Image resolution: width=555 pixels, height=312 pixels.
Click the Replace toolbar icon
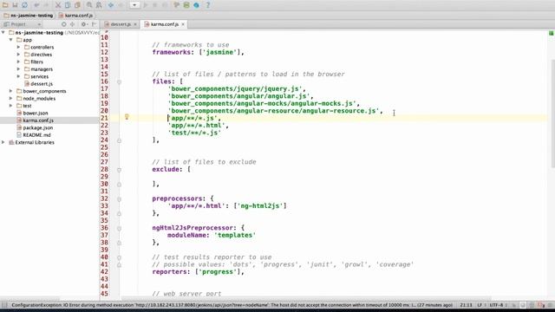(x=99, y=5)
